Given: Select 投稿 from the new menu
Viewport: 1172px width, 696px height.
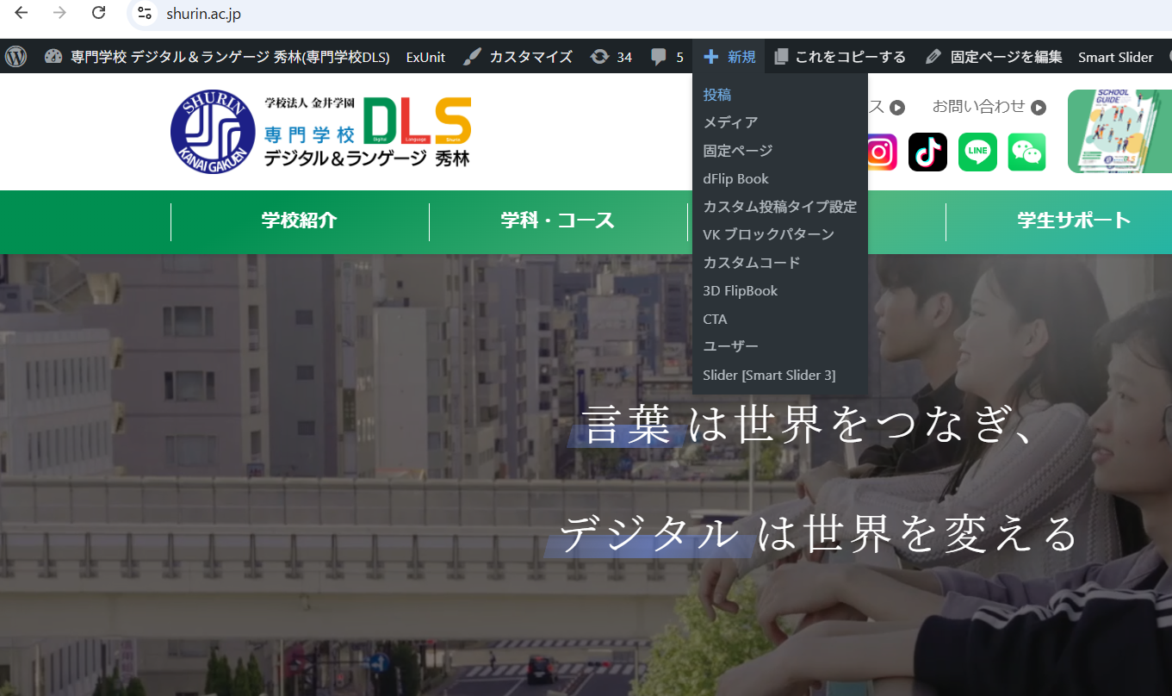Looking at the screenshot, I should (x=716, y=95).
